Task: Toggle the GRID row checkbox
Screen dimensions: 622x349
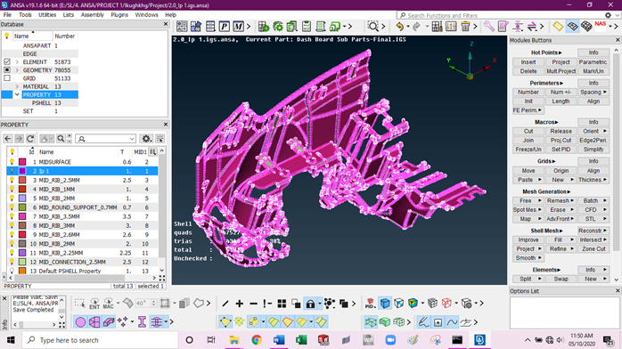Action: point(7,78)
